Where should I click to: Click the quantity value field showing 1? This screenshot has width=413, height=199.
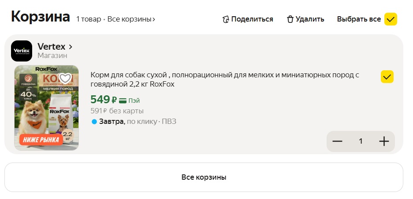361,141
